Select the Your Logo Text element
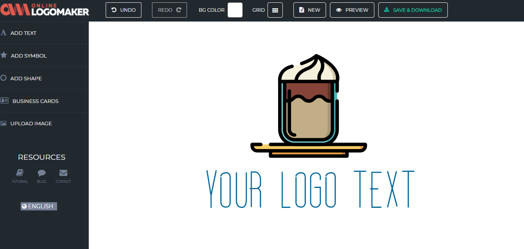This screenshot has width=524, height=249. 310,189
